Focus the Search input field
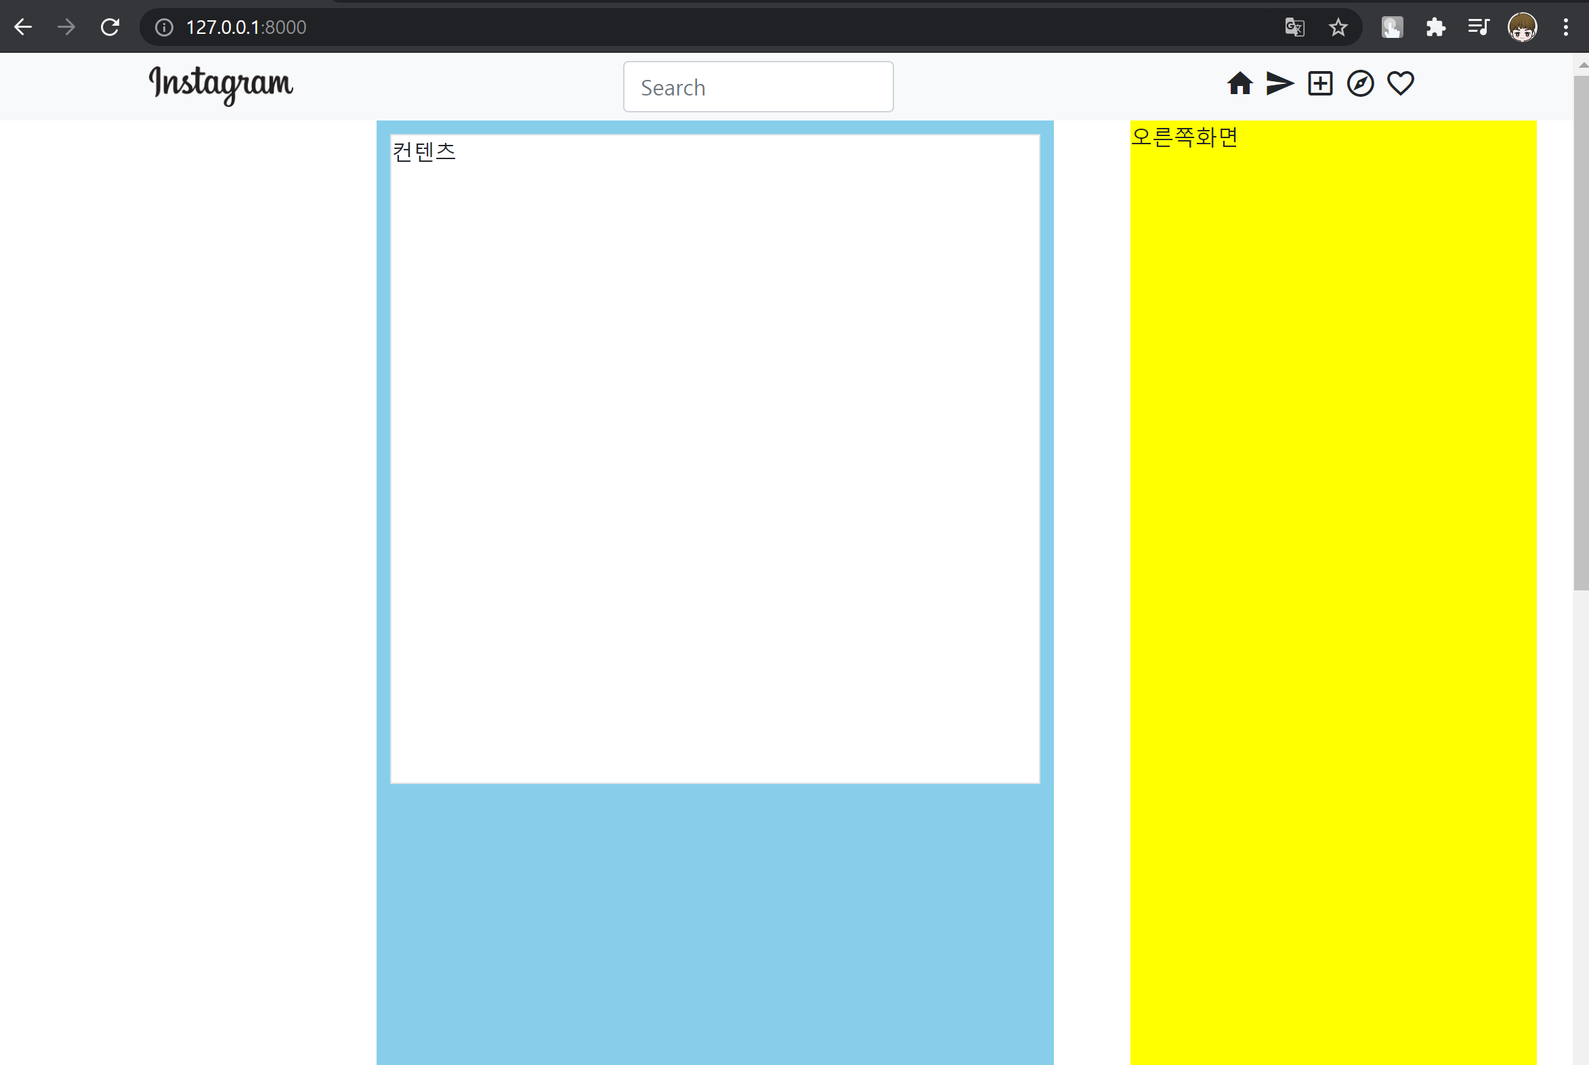The width and height of the screenshot is (1589, 1065). click(x=757, y=87)
